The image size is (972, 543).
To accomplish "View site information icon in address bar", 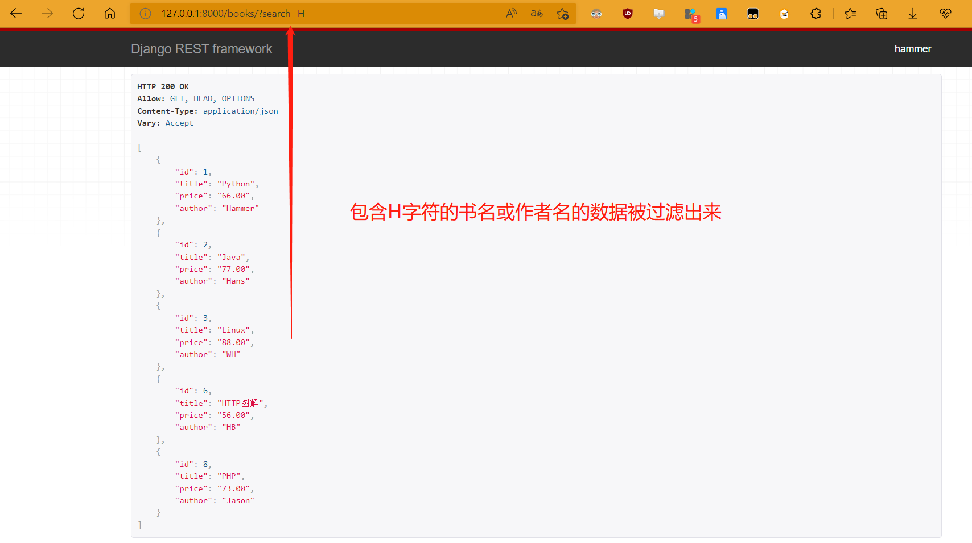I will (146, 14).
